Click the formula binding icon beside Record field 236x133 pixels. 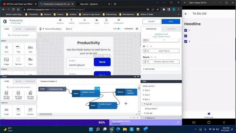click(145, 62)
